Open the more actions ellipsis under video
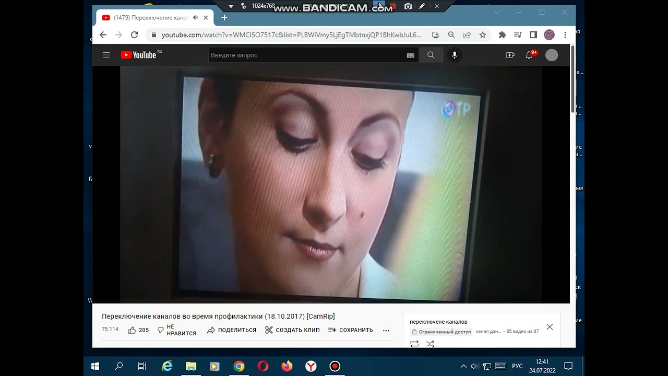The height and width of the screenshot is (376, 668). coord(386,330)
